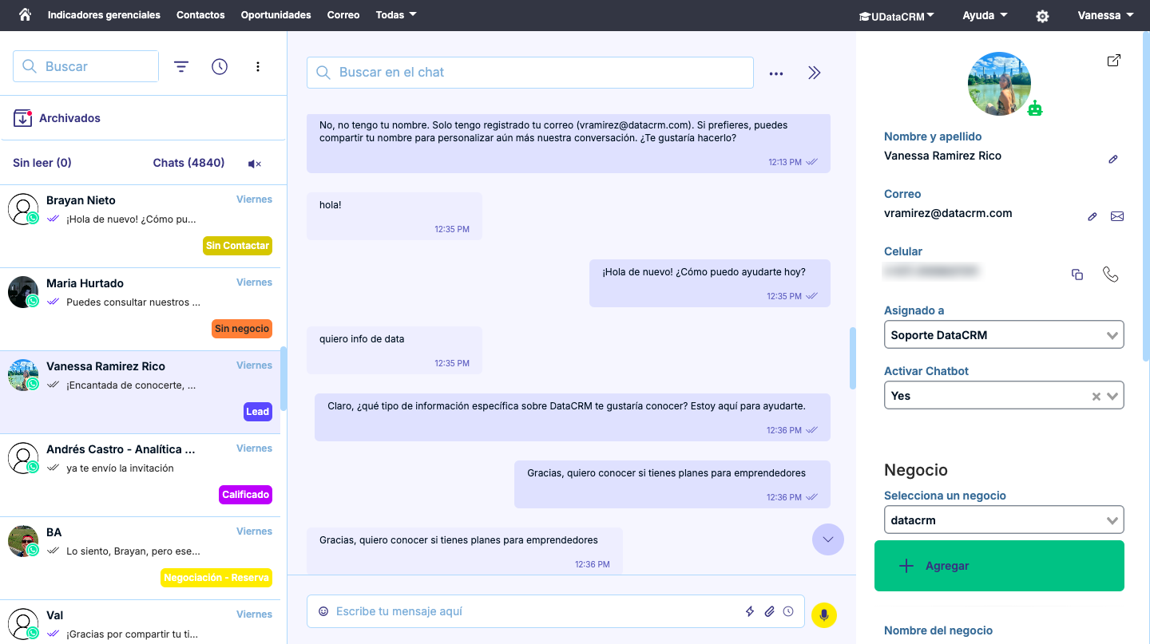Copy the cell number with copy icon
Screen dimensions: 1150x644
(x=1077, y=275)
